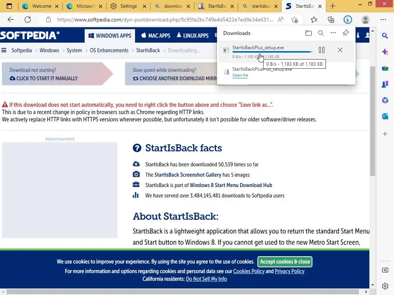
Task: Open Copilot sparkle sidebar icon
Action: point(385,52)
